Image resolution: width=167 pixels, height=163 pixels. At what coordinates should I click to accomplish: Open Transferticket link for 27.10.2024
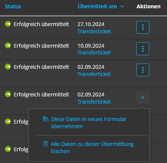pyautogui.click(x=94, y=31)
